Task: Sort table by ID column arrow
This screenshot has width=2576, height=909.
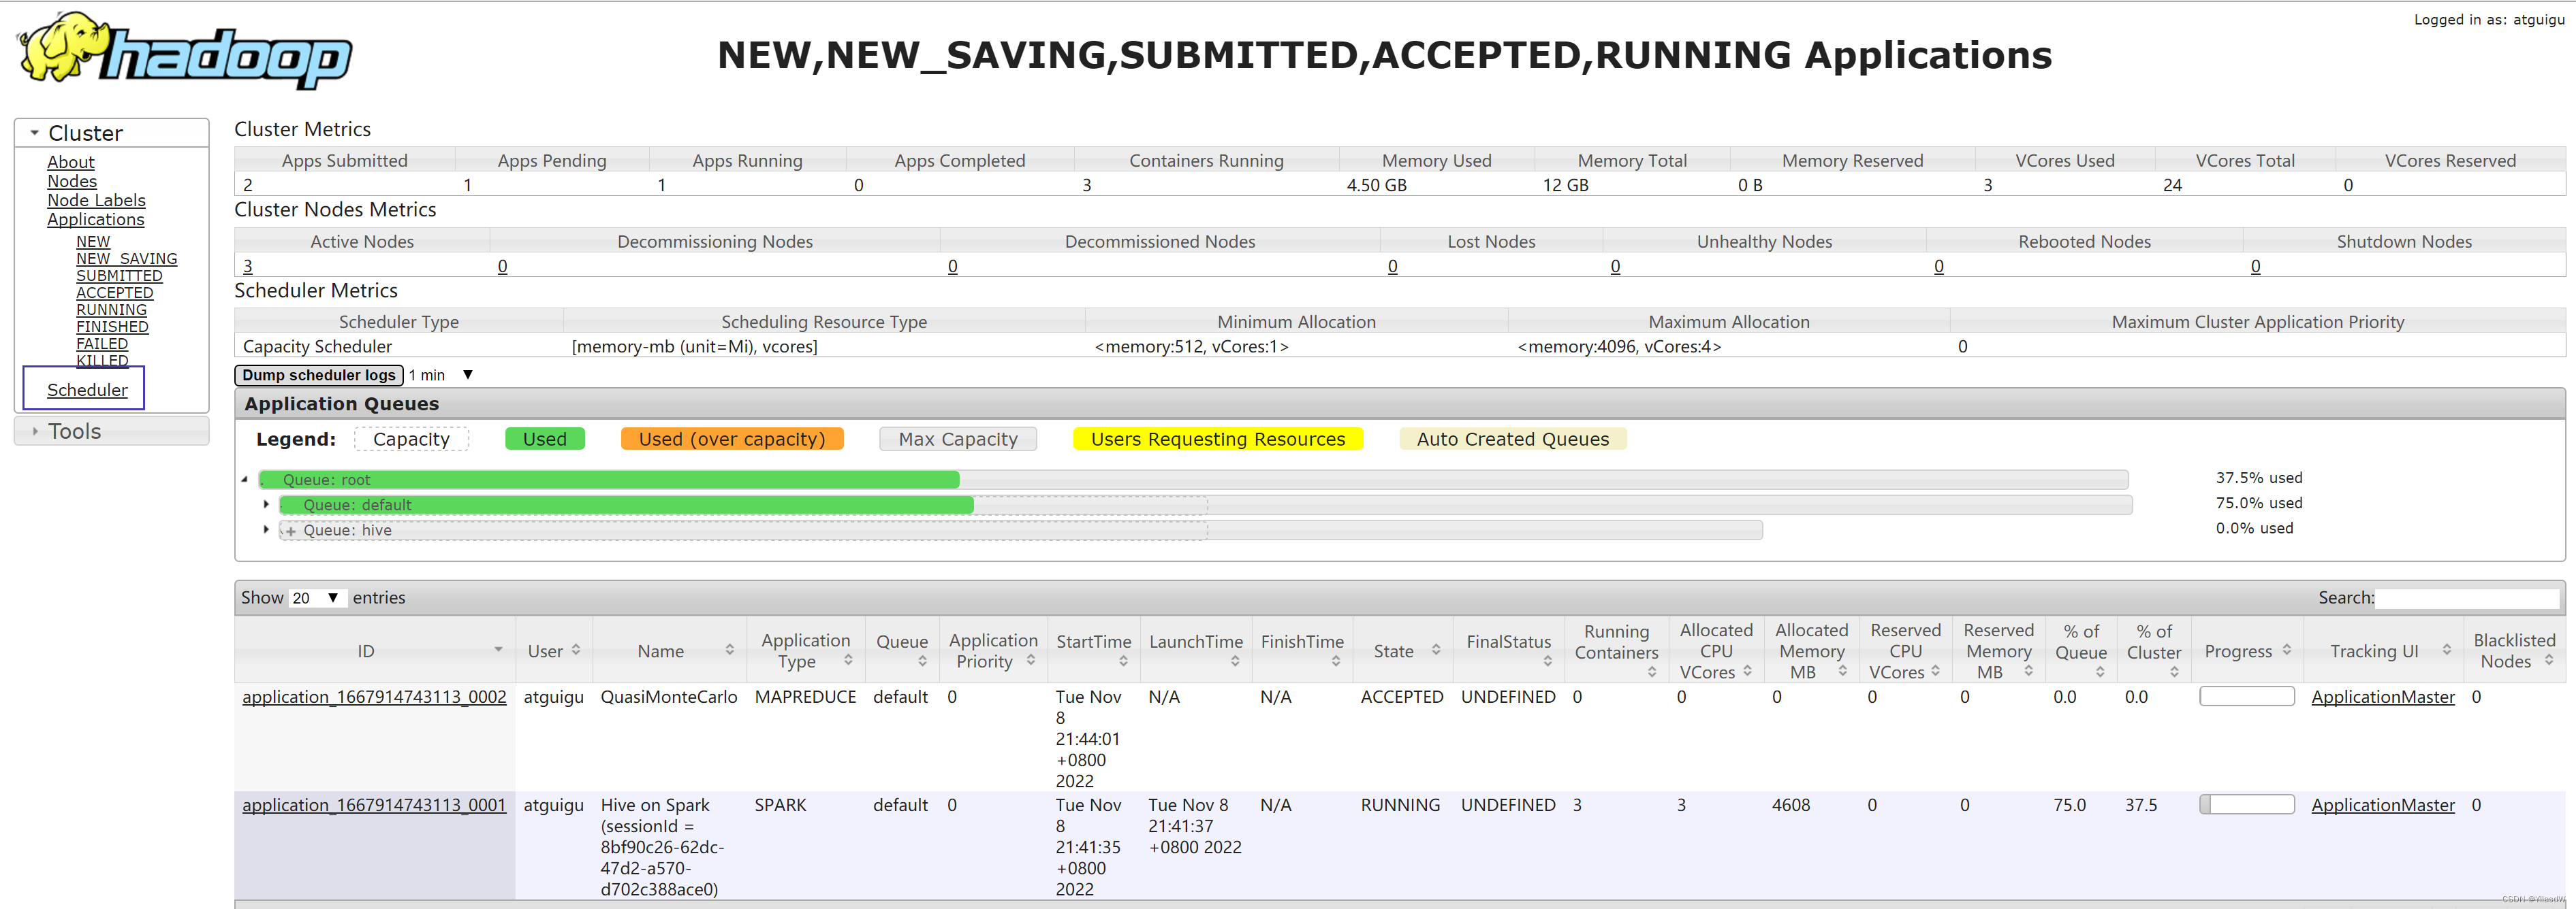Action: pyautogui.click(x=497, y=650)
